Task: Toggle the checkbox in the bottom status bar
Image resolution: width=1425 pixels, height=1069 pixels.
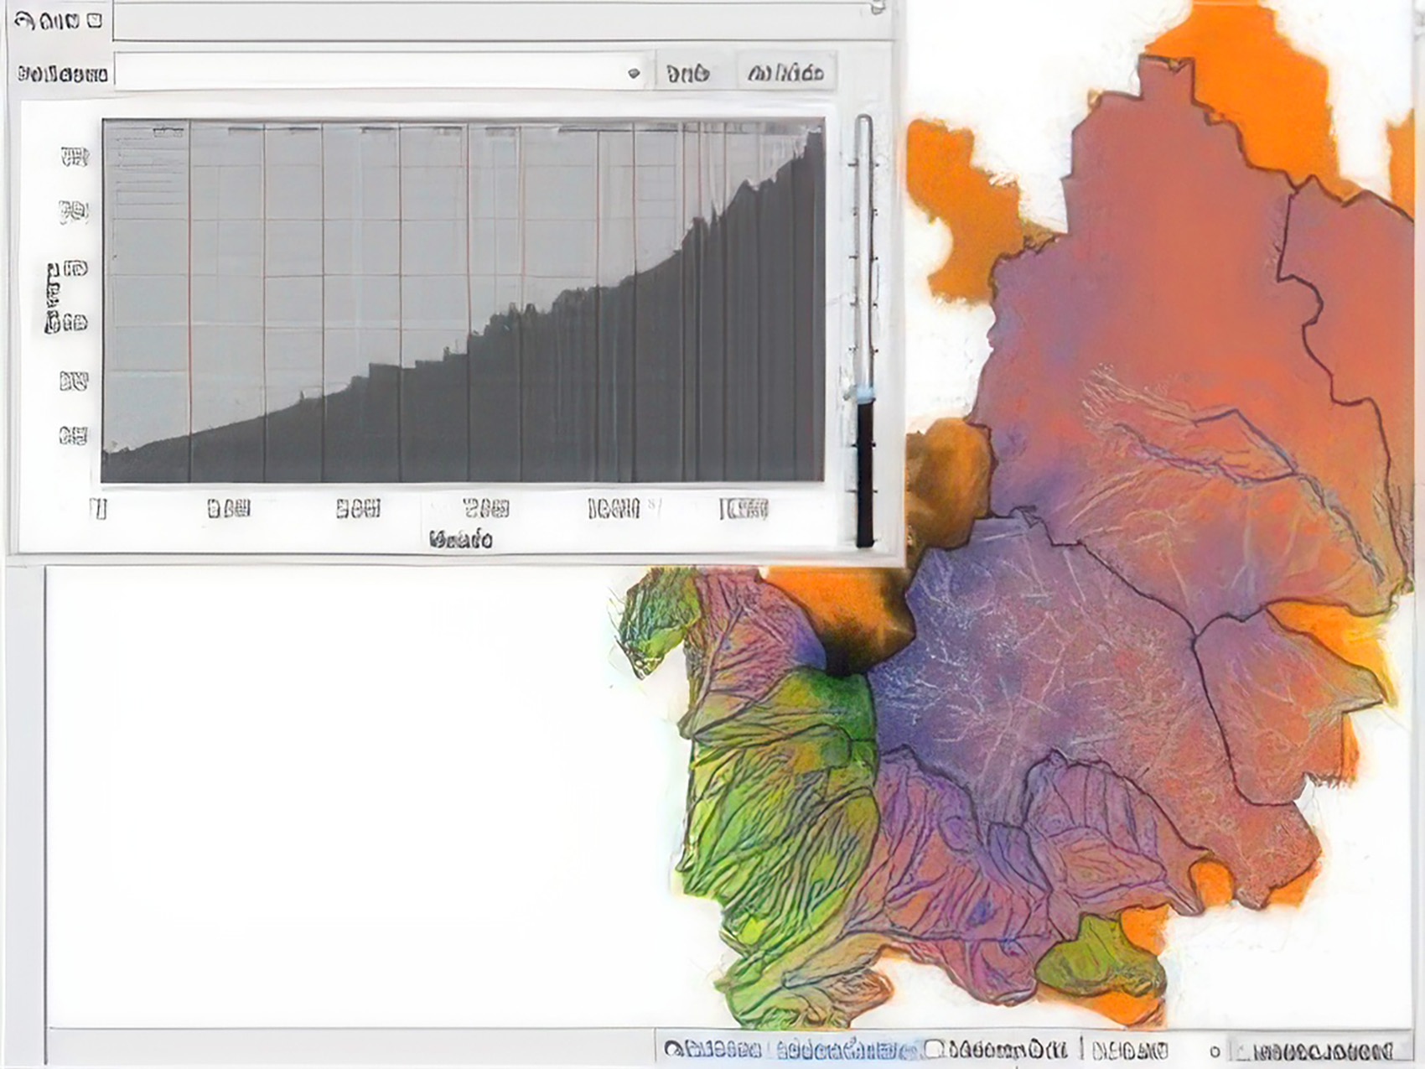Action: tap(934, 1050)
